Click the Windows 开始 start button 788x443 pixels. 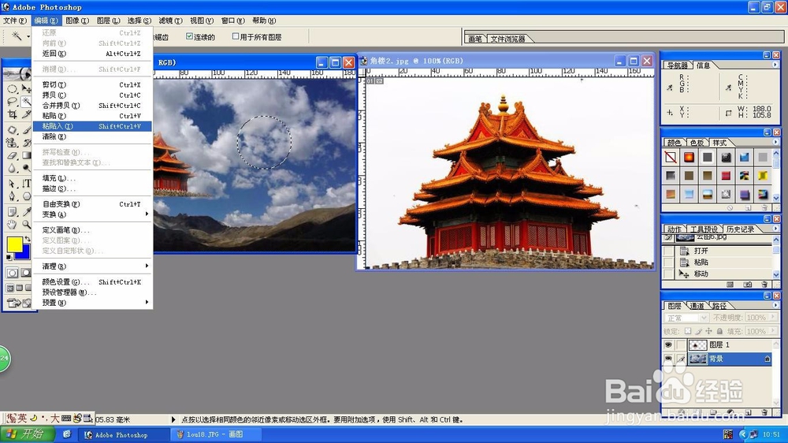[28, 434]
